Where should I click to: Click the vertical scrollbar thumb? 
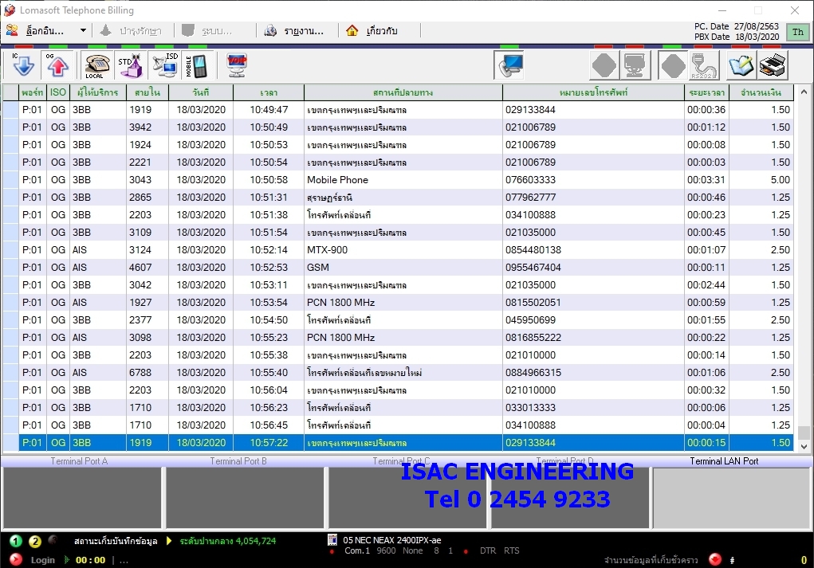(804, 432)
